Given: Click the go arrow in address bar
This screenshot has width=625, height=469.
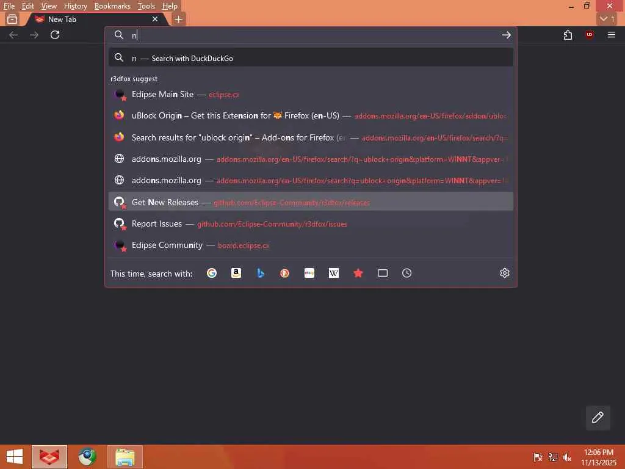Looking at the screenshot, I should coord(506,35).
